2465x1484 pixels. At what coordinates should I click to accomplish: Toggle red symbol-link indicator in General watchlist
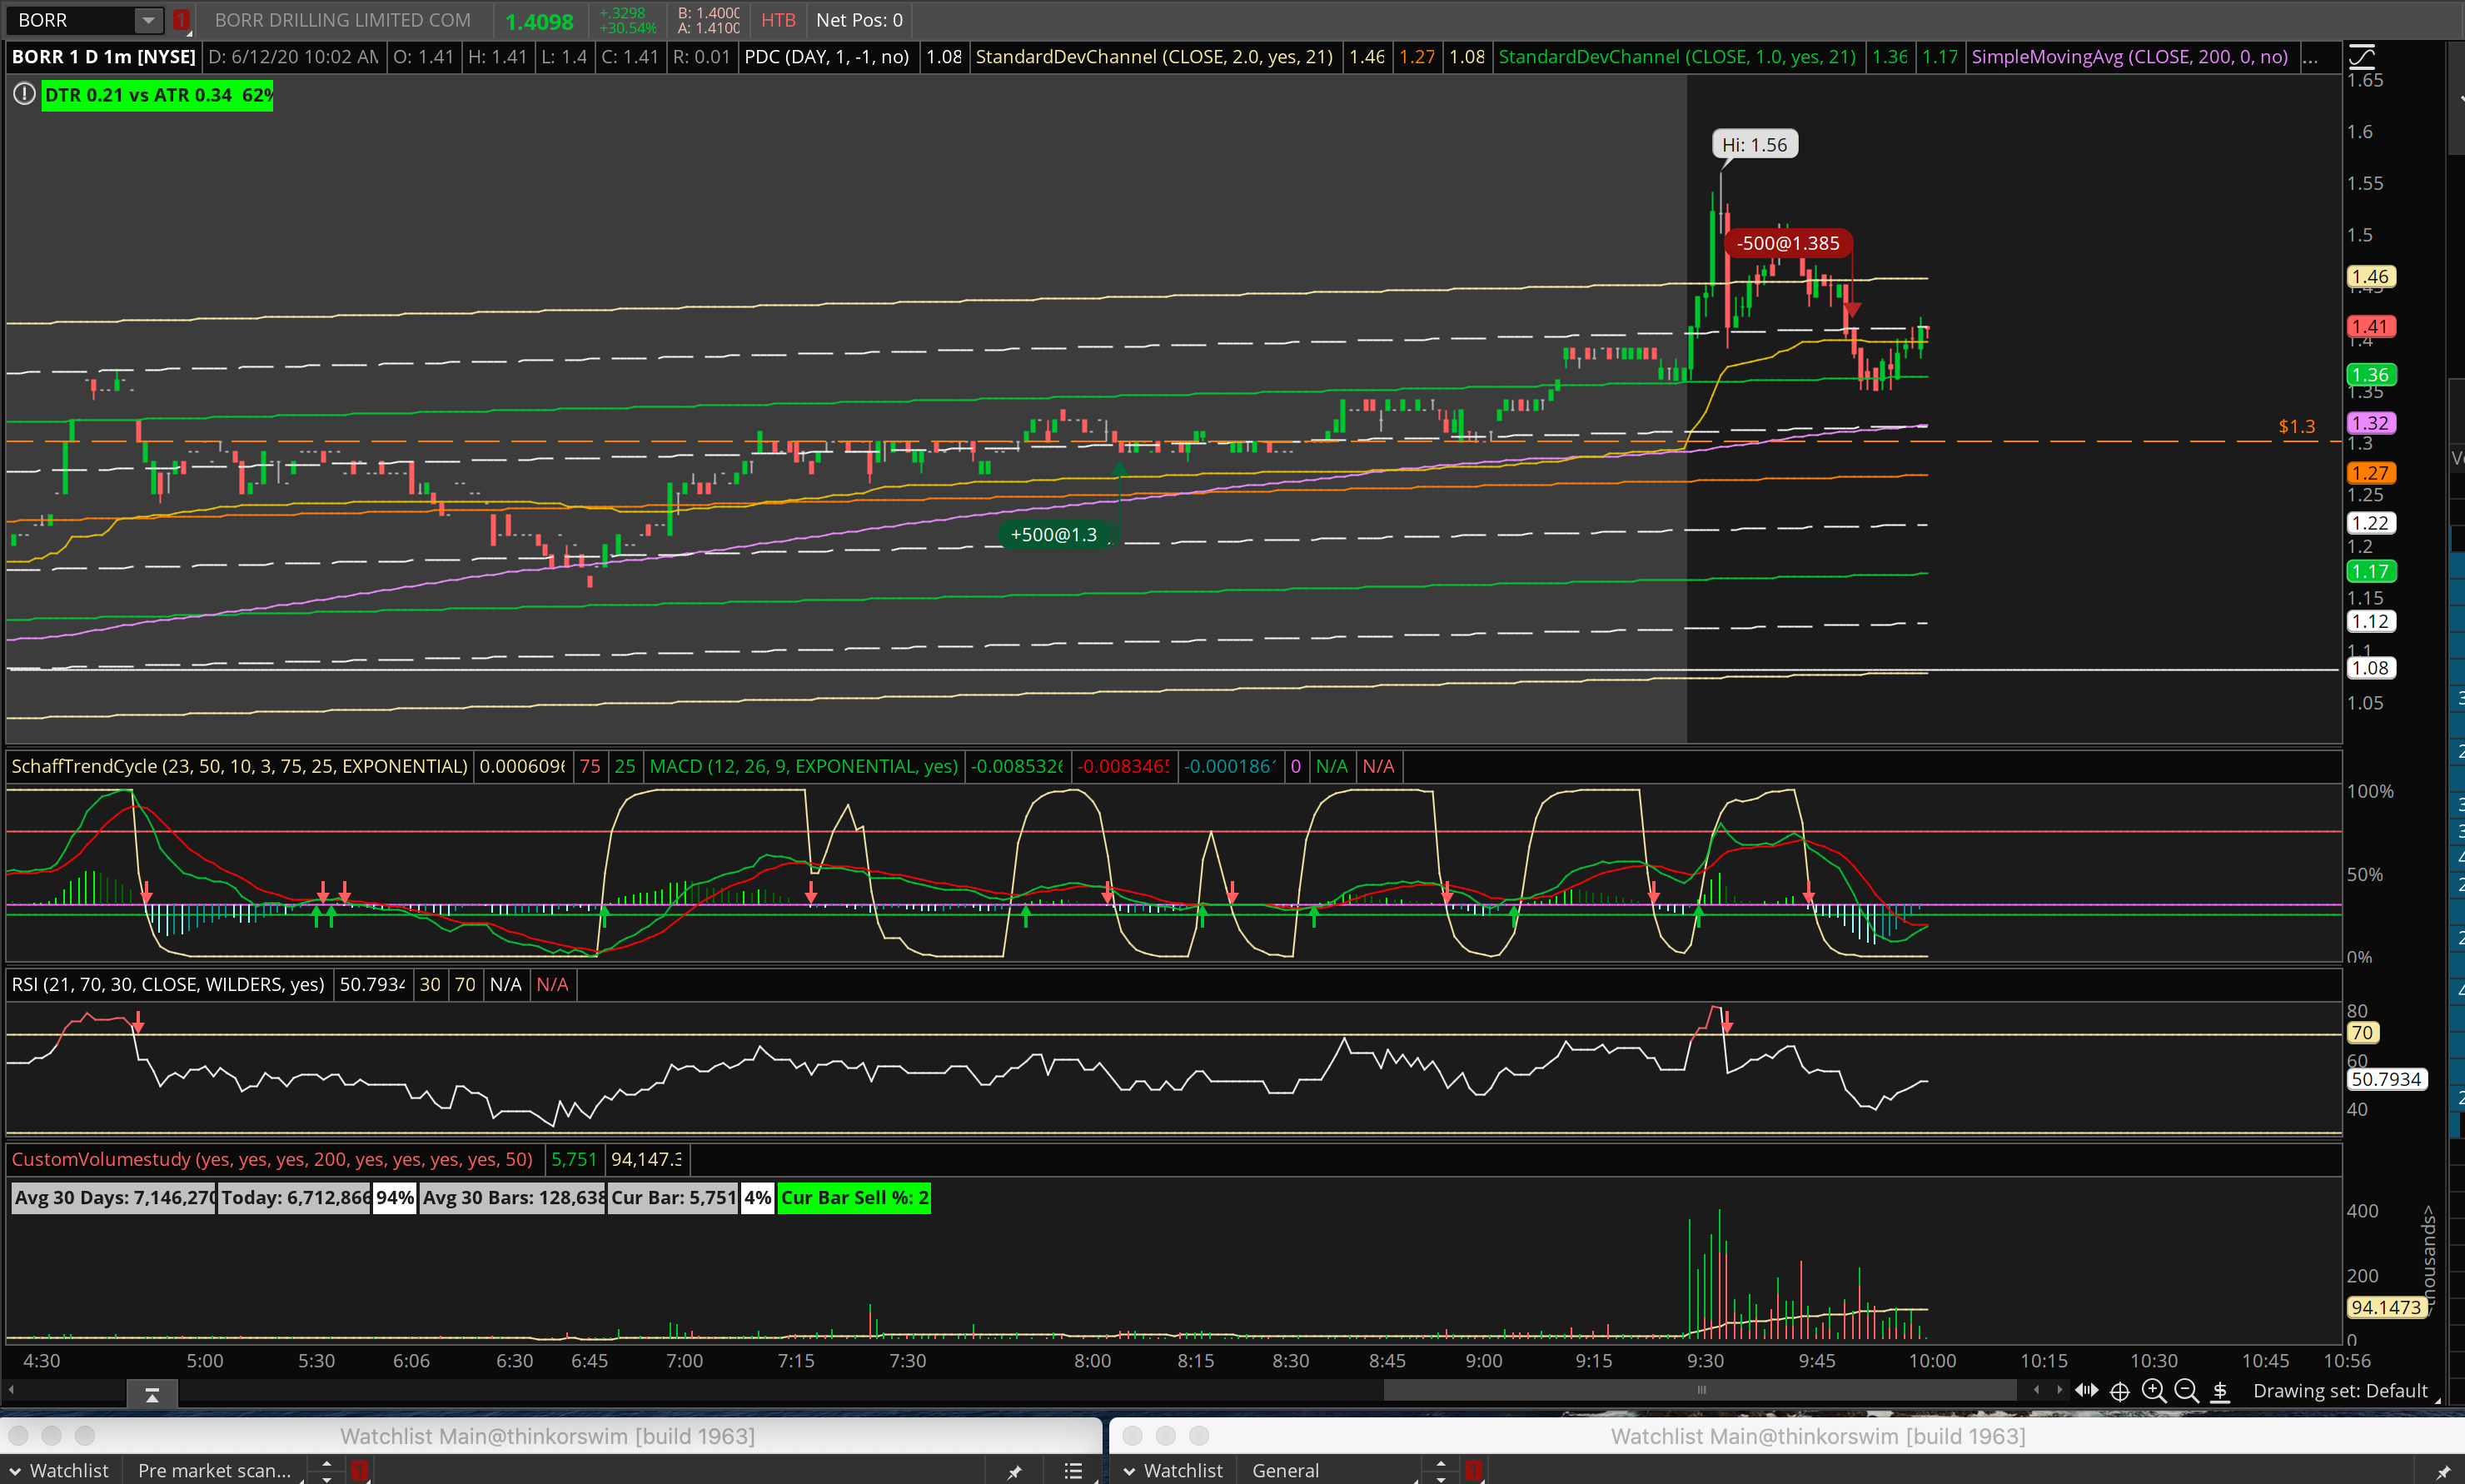1473,1470
